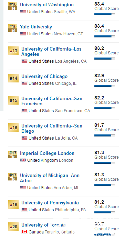Click the #15 rank badge
Viewport: 124px width, 239px height.
pyautogui.click(x=13, y=100)
